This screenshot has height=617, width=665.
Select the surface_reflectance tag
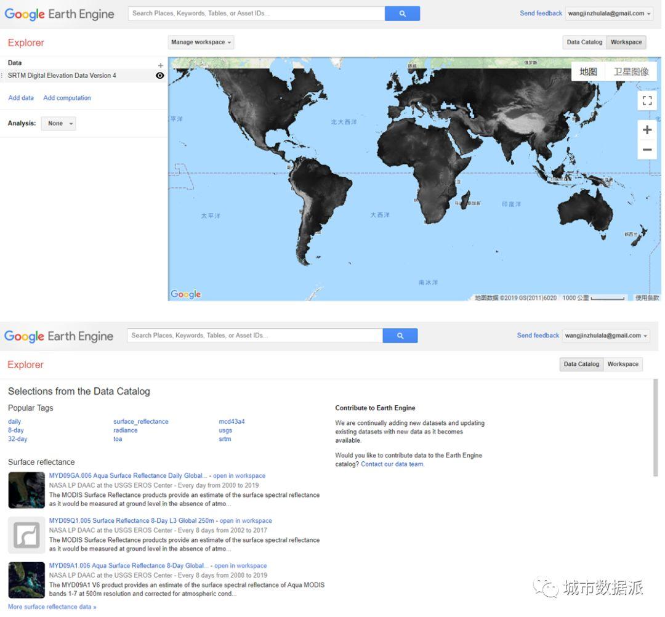[141, 422]
